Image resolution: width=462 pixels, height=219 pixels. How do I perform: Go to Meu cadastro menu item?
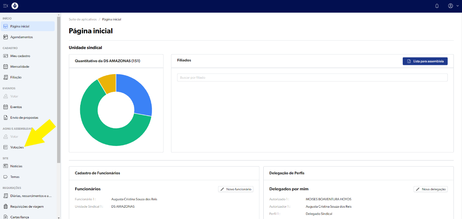20,56
